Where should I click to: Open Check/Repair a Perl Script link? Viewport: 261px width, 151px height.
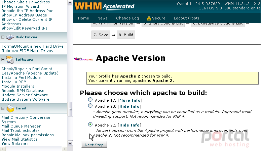tap(27, 69)
